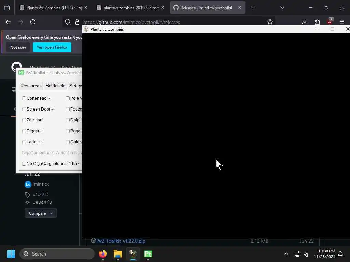Enable the Screen Door checkbox
Screen dimensions: 350x262
(x=24, y=109)
